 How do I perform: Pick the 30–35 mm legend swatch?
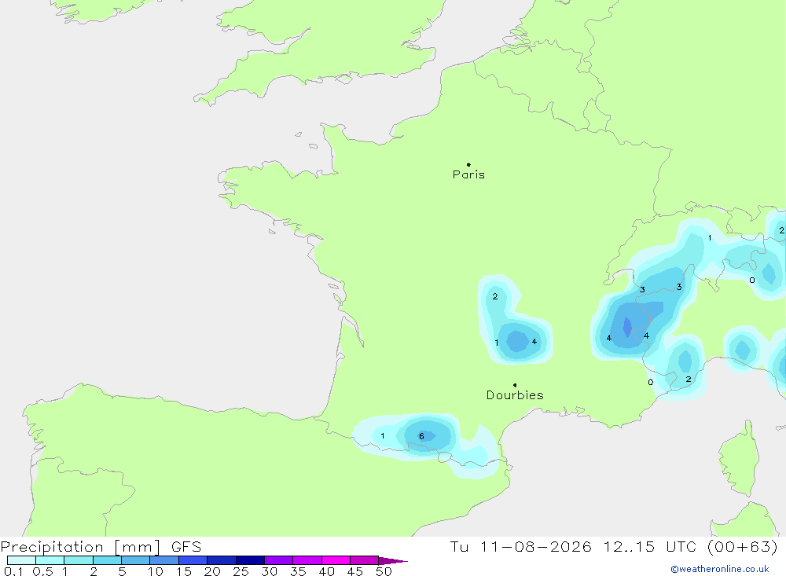278,560
